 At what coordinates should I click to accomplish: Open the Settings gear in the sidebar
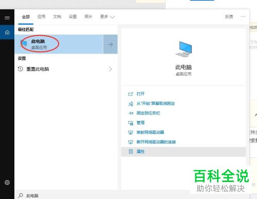click(7, 183)
